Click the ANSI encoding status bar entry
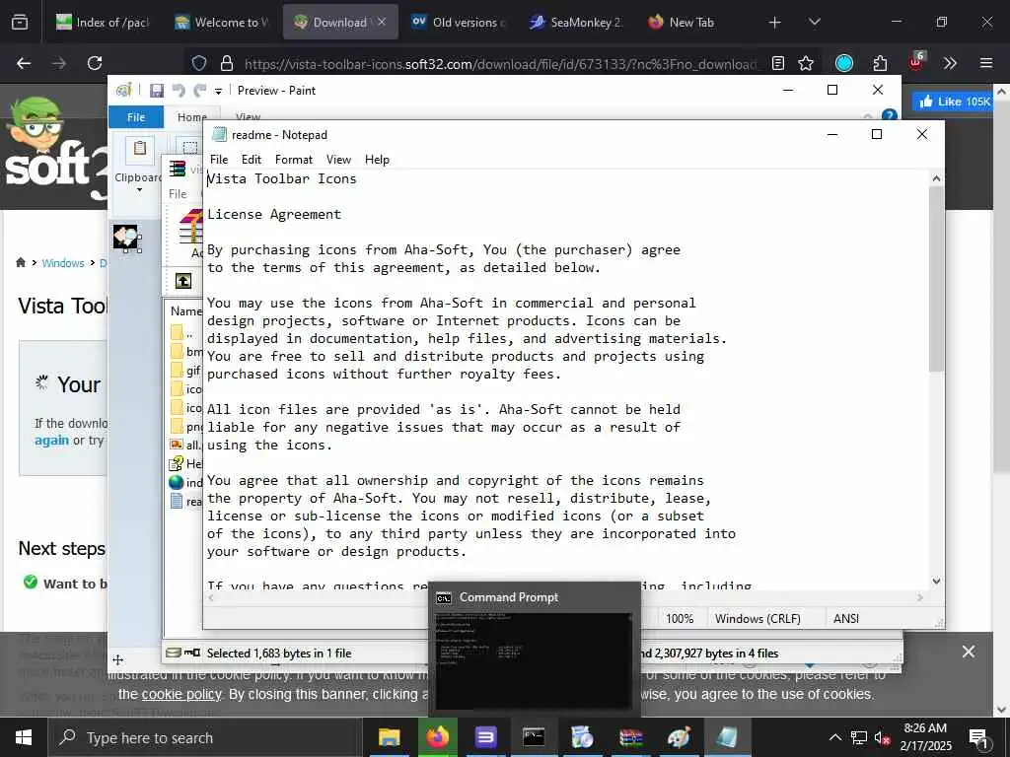 pos(845,619)
